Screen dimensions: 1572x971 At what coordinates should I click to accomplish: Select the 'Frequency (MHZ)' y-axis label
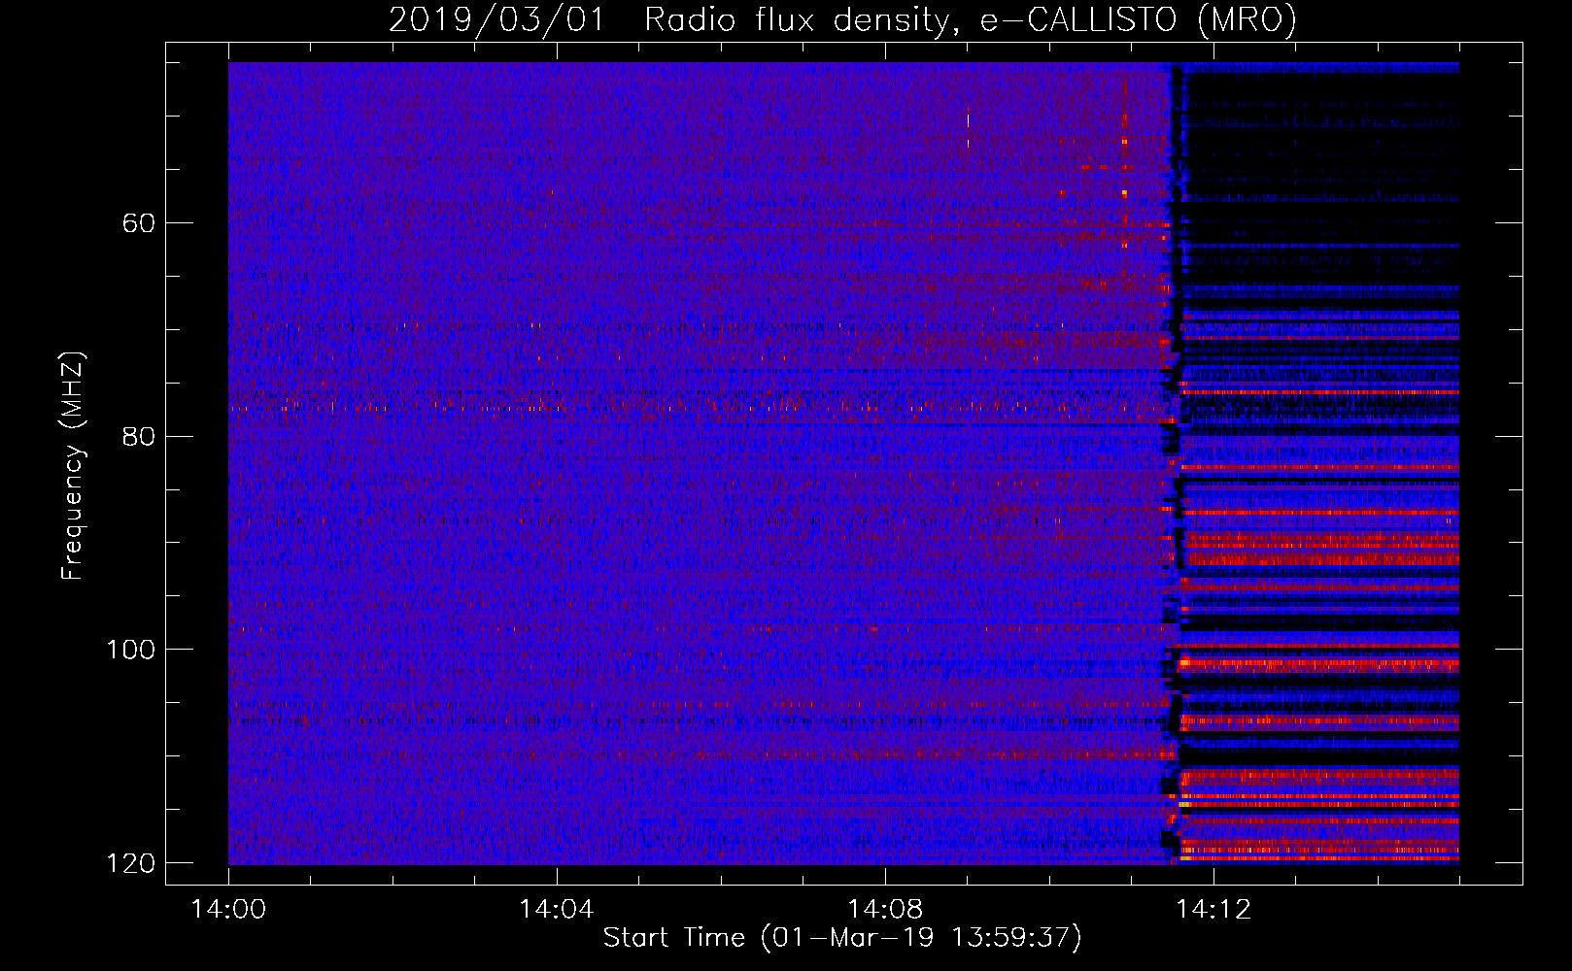tap(74, 465)
